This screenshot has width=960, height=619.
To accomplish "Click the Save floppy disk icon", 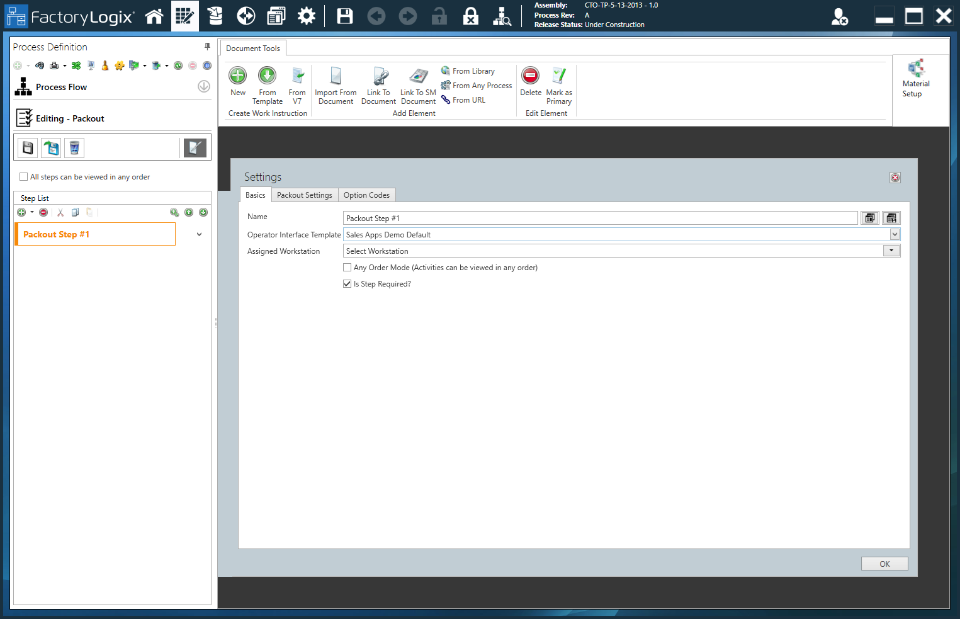I will click(x=345, y=16).
